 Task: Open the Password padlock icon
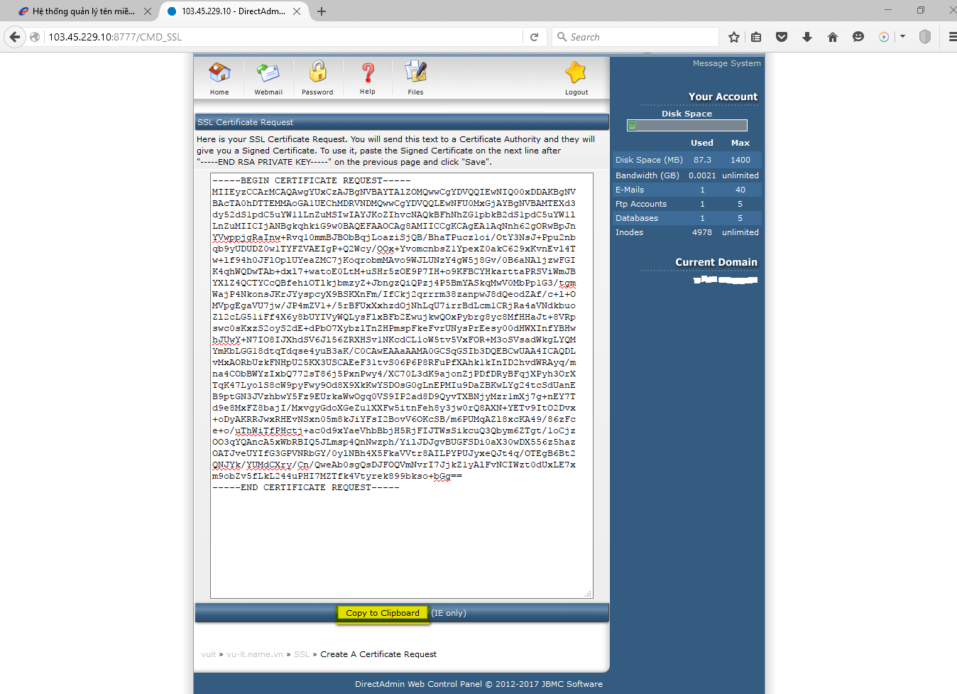[x=317, y=72]
